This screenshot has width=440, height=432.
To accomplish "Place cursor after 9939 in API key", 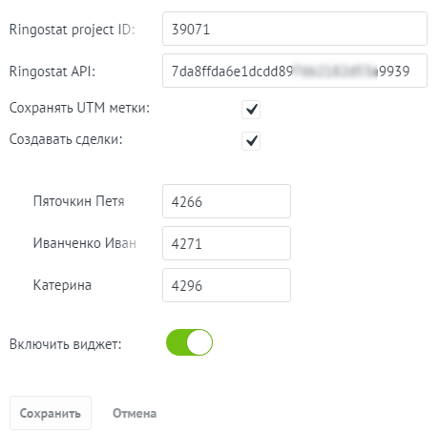I will pos(411,72).
